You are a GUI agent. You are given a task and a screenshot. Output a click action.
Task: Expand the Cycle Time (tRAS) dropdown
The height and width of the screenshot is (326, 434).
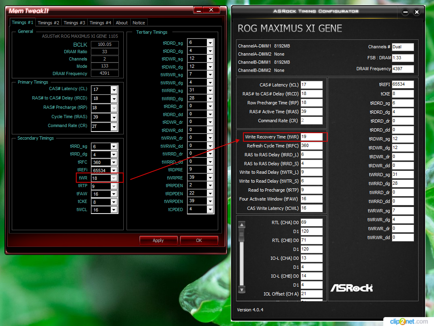tap(114, 117)
